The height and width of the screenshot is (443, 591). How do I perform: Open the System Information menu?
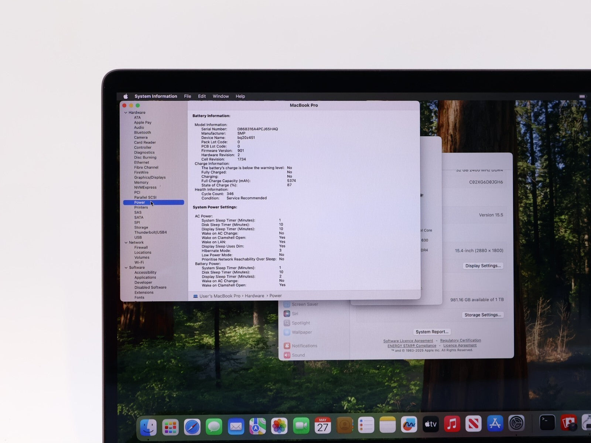pyautogui.click(x=156, y=96)
